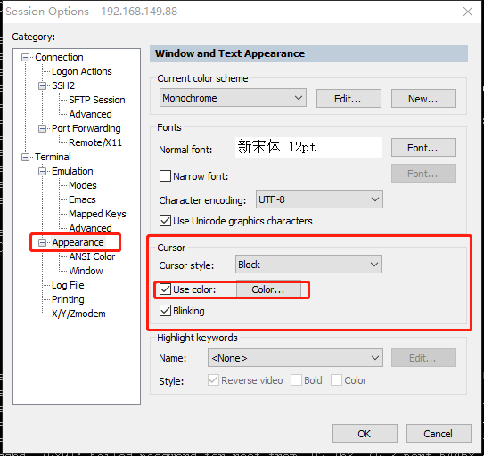Toggle the Reverse video style checkbox
This screenshot has width=484, height=456.
(213, 380)
